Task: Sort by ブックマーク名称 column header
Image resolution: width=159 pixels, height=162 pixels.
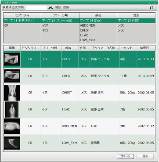Action: pos(105,48)
